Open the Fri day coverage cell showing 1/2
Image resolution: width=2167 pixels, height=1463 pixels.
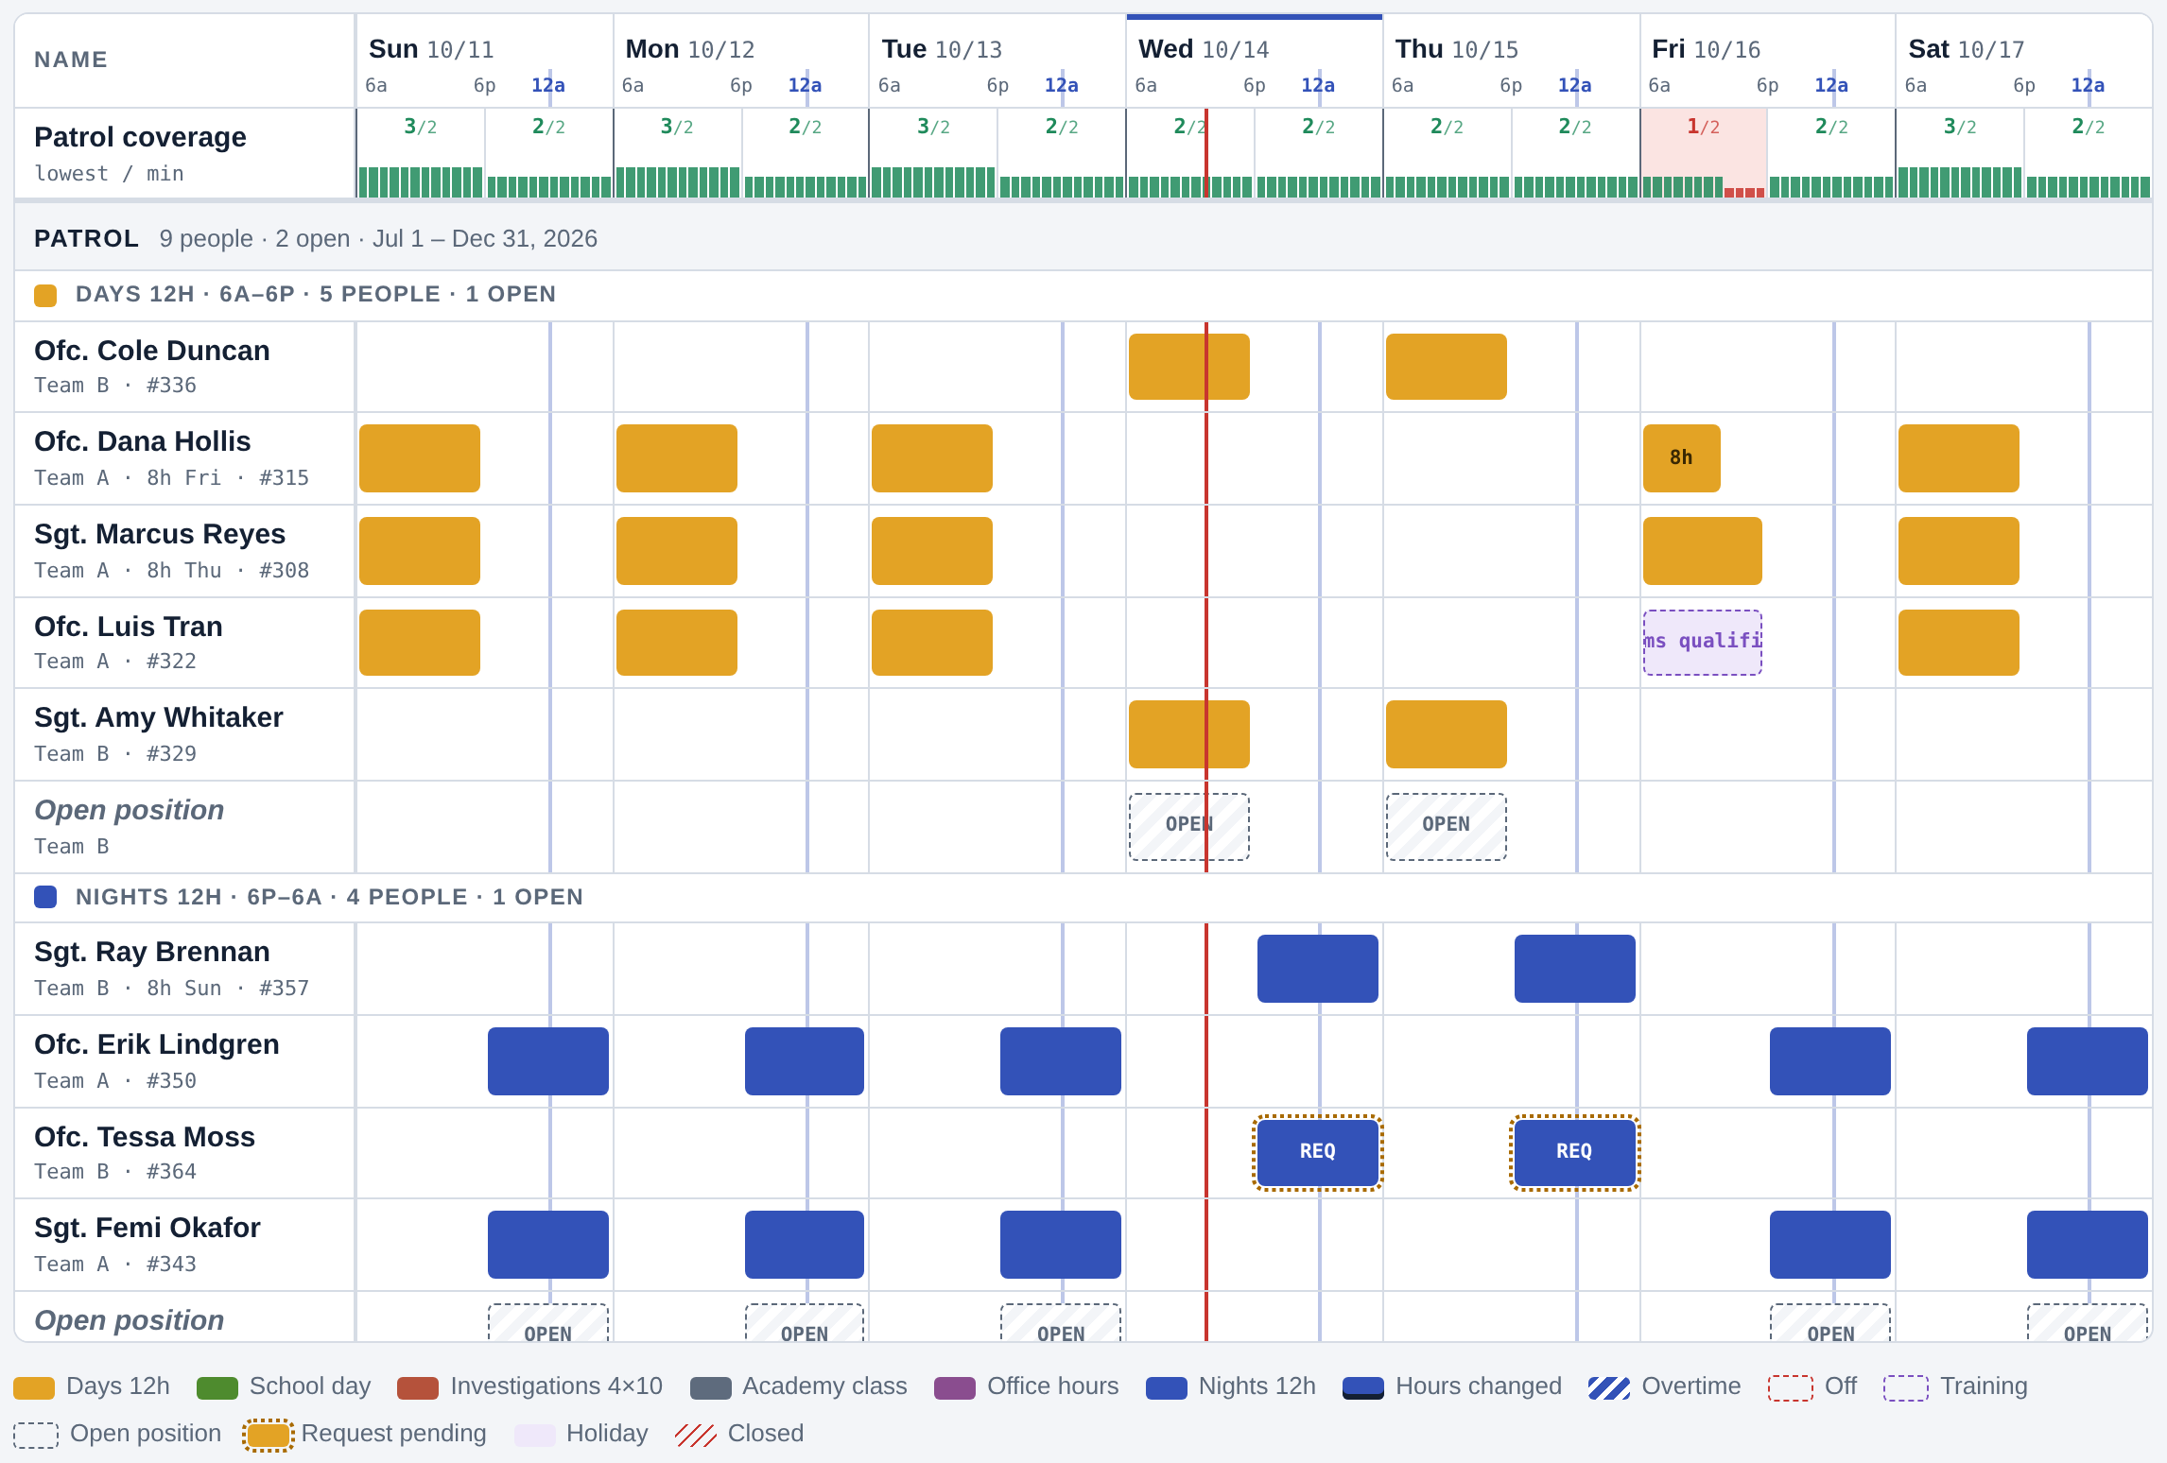click(x=1704, y=153)
